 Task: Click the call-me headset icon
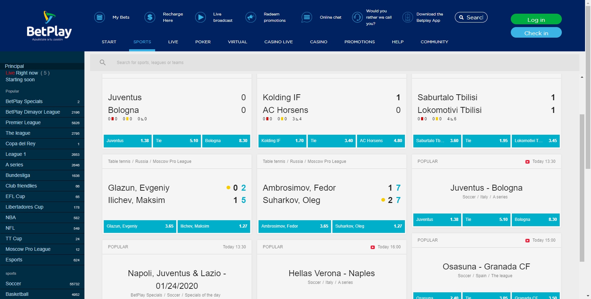pyautogui.click(x=357, y=17)
